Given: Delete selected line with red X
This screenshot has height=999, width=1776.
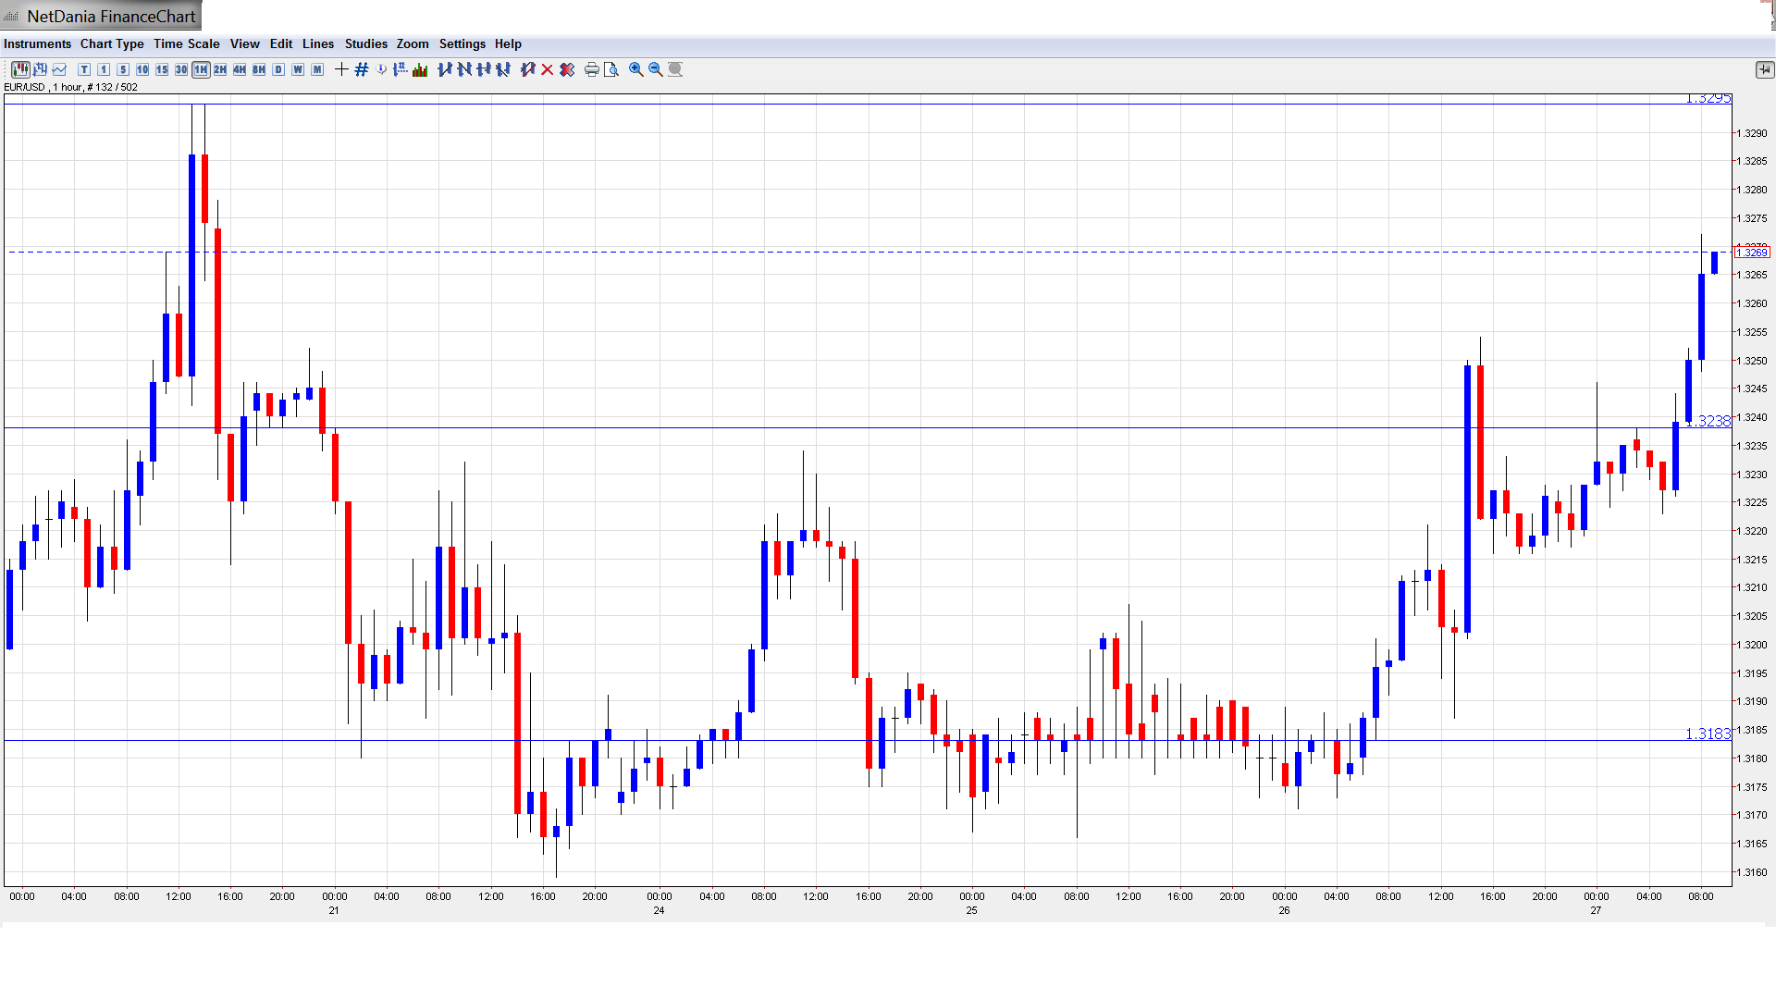Looking at the screenshot, I should (x=548, y=69).
